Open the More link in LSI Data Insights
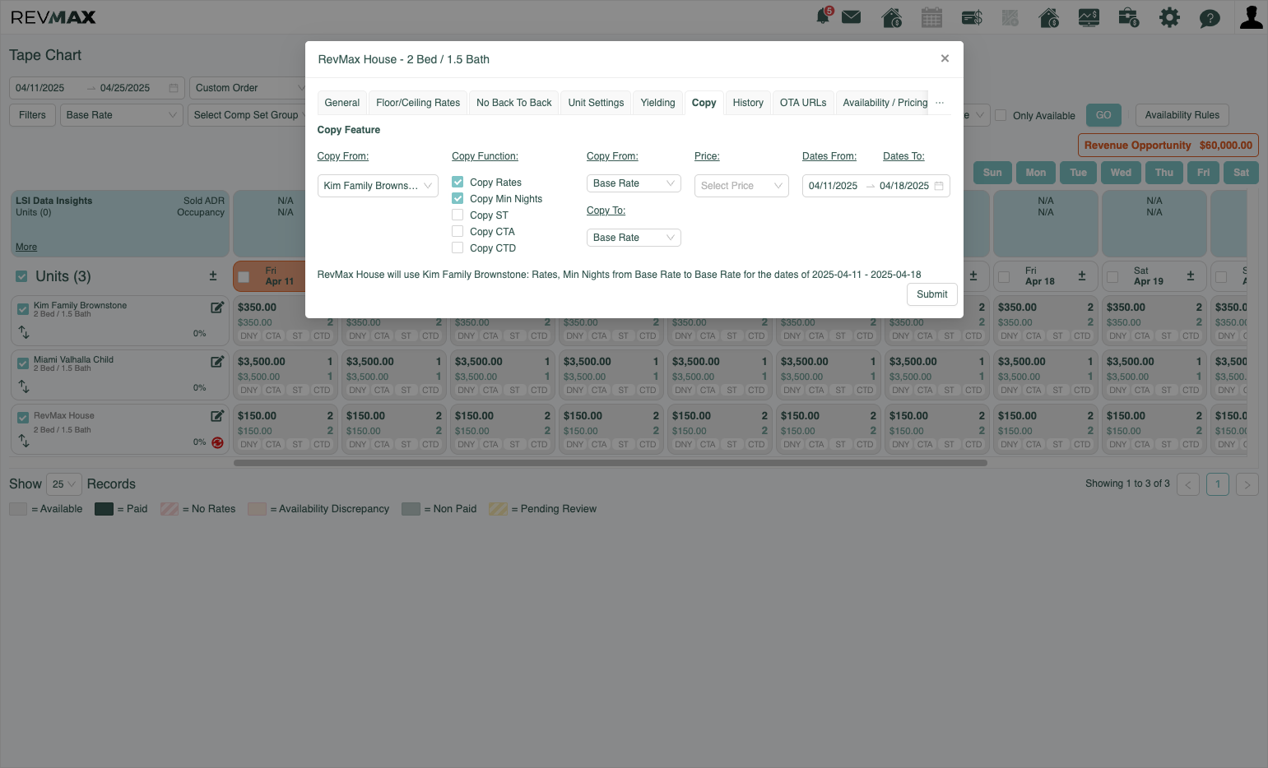The height and width of the screenshot is (768, 1268). pos(26,247)
